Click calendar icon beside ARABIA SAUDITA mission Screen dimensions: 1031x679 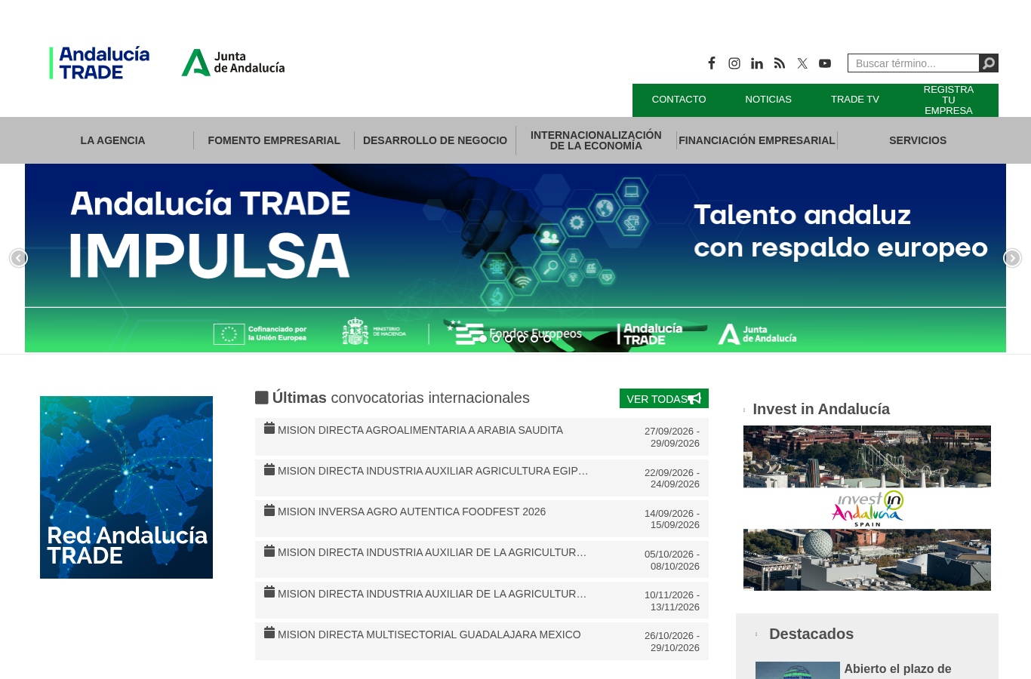269,429
